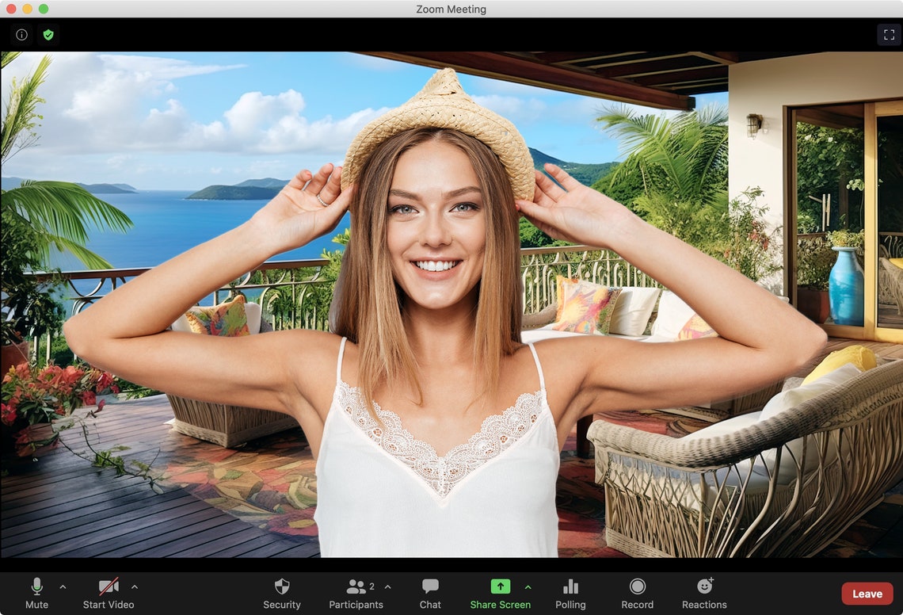
Task: View meeting information details
Action: (21, 34)
